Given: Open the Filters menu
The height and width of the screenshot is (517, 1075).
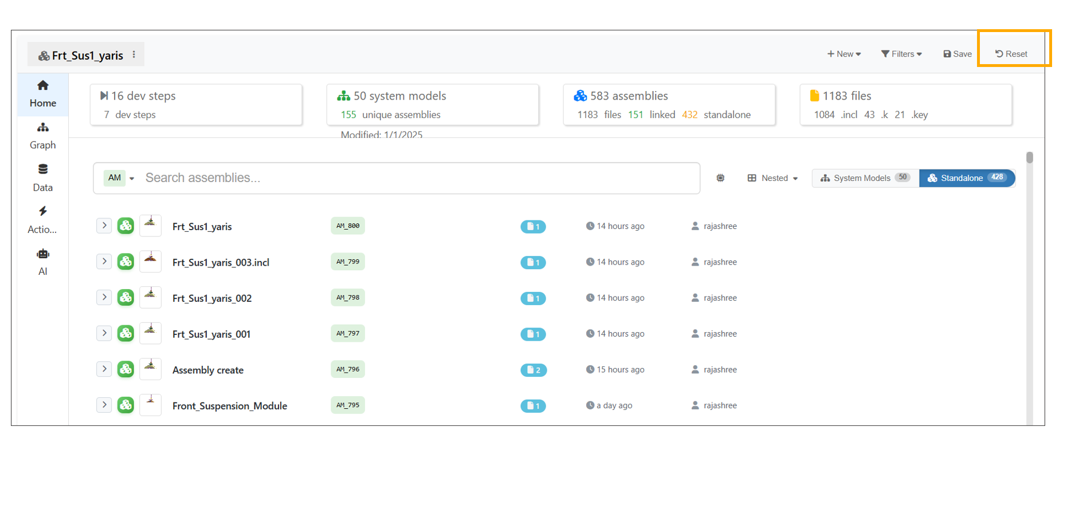Looking at the screenshot, I should click(x=901, y=54).
